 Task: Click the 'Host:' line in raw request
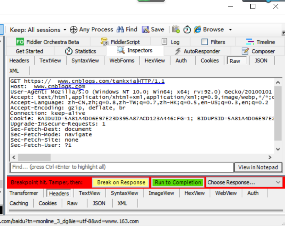[48, 86]
